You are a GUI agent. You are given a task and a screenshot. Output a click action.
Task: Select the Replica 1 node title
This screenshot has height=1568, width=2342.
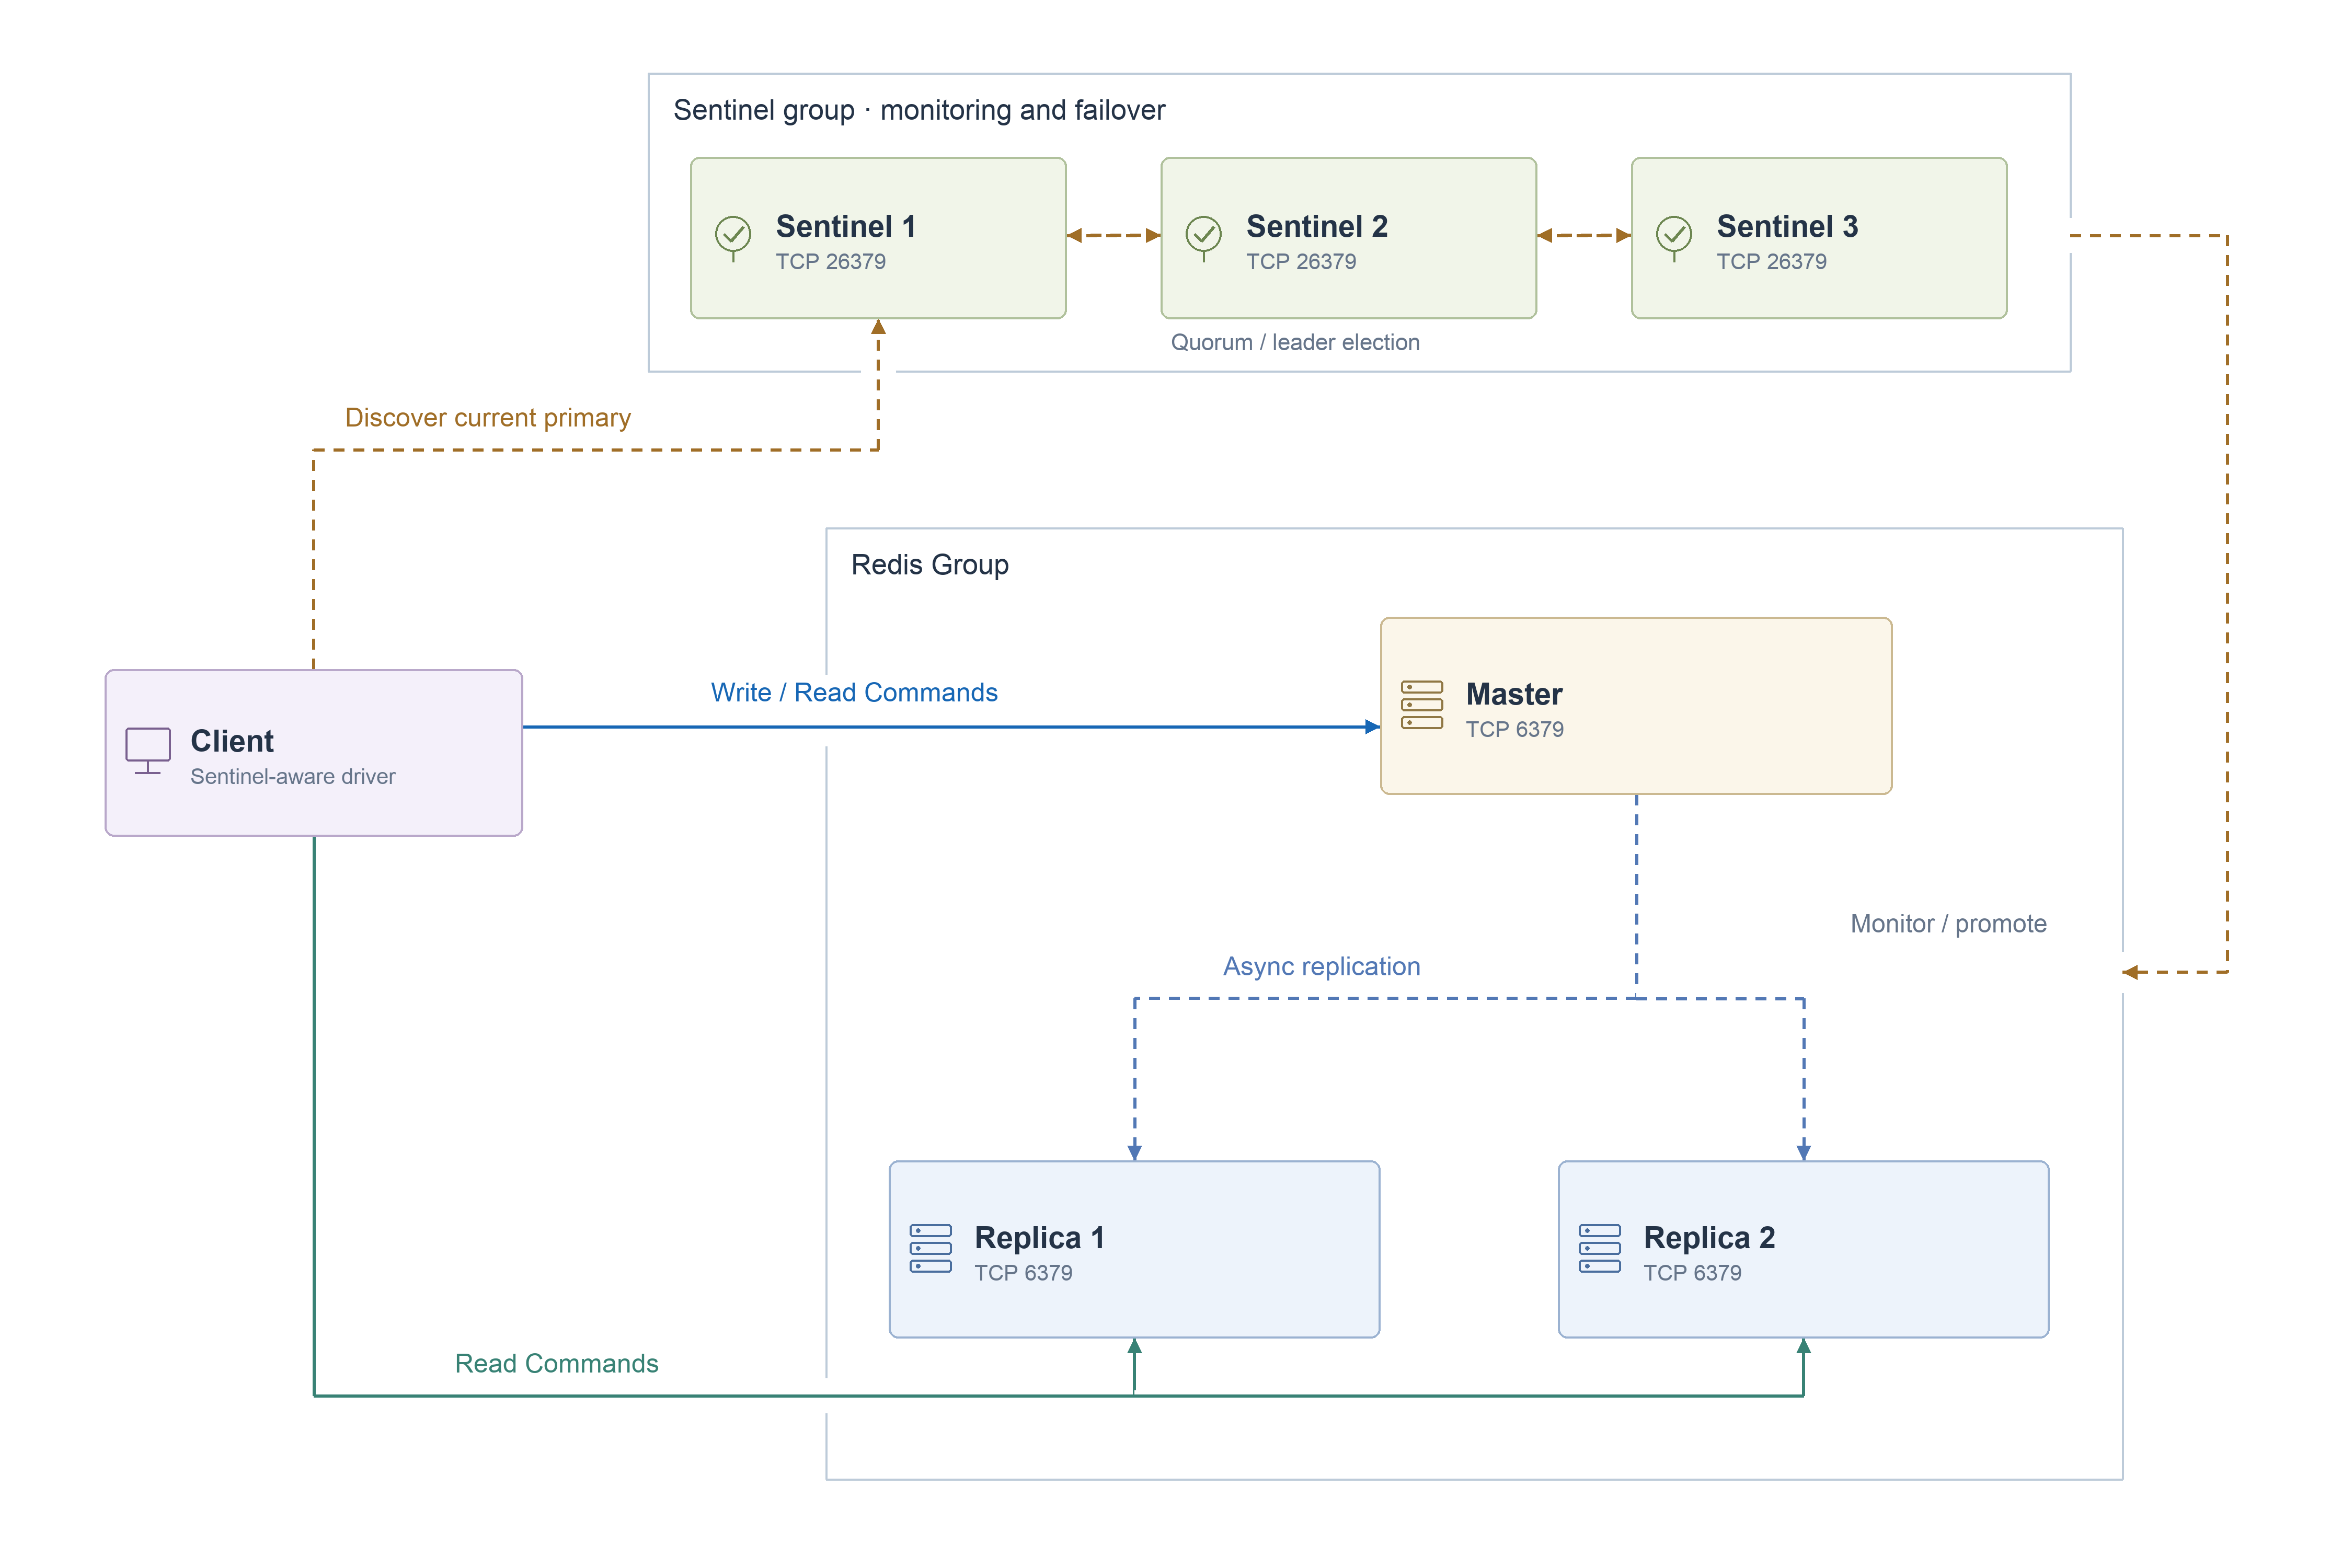tap(1039, 1237)
